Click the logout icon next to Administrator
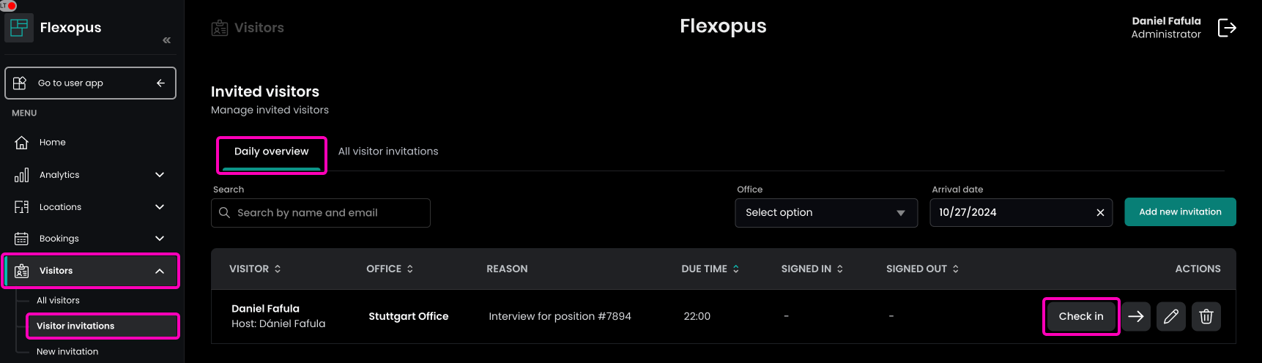 point(1227,28)
